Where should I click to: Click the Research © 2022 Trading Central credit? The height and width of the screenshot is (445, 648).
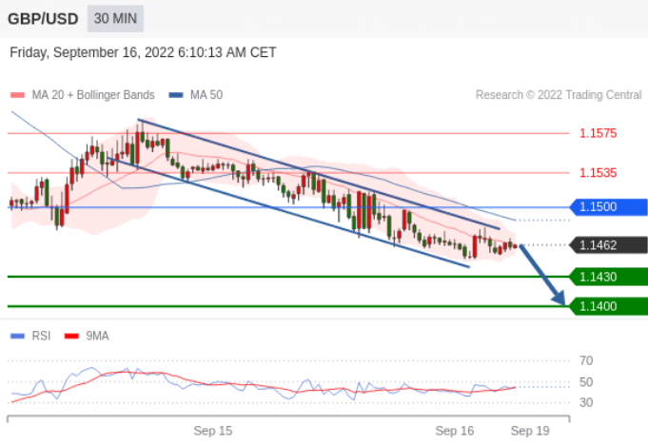[x=559, y=95]
